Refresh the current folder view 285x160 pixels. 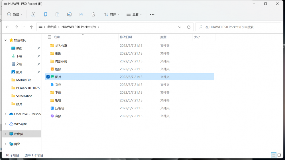pyautogui.click(x=189, y=27)
